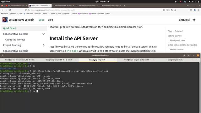This screenshot has width=201, height=113.
Task: Open the nostr bookmarks folder
Action: click(x=45, y=13)
